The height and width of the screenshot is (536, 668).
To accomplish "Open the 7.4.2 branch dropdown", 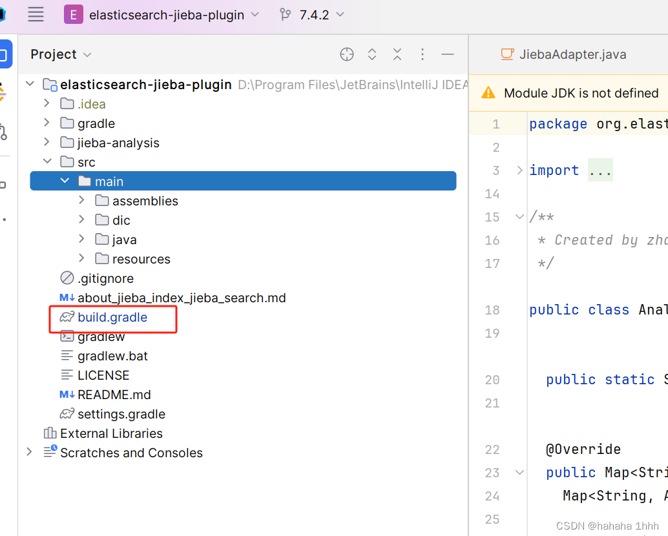I will tap(322, 15).
